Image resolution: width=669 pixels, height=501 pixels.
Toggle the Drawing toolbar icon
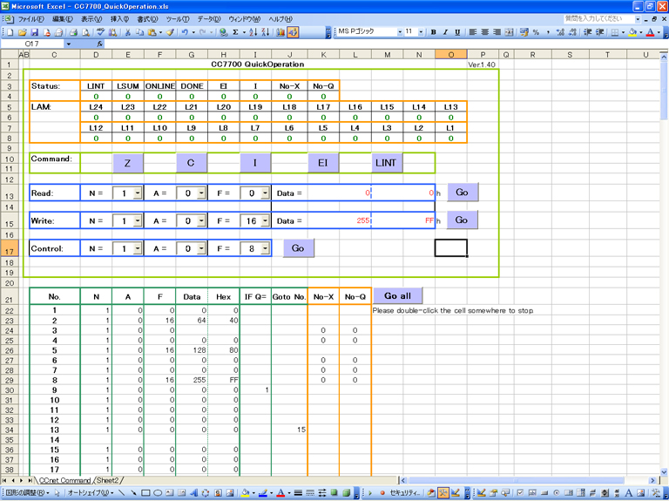[293, 32]
